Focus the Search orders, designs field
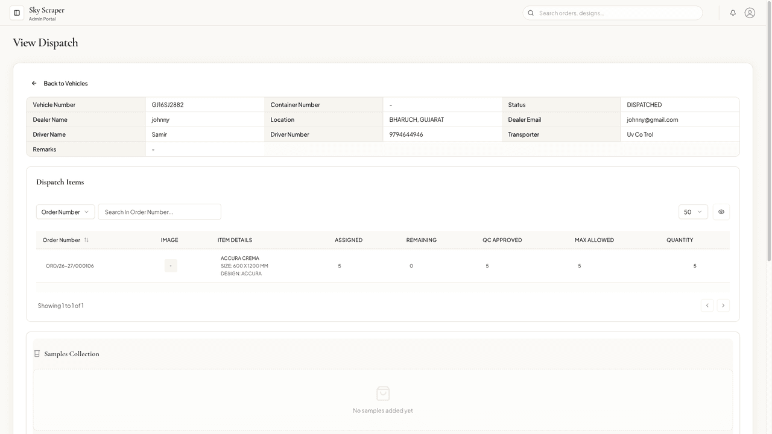 (613, 13)
